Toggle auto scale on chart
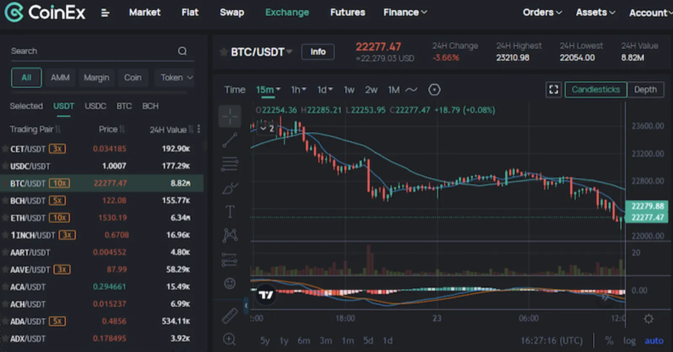This screenshot has height=352, width=673. 654,341
